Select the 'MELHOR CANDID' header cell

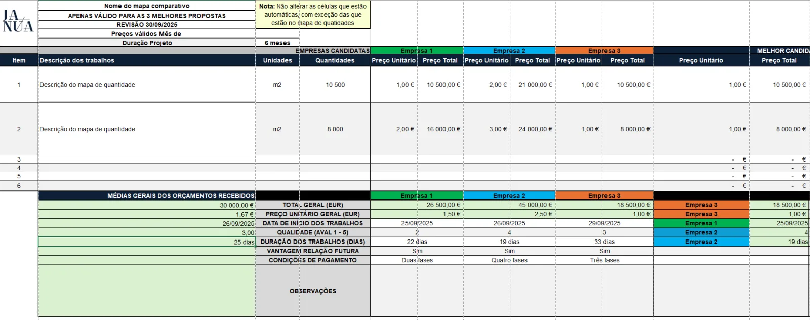point(780,51)
